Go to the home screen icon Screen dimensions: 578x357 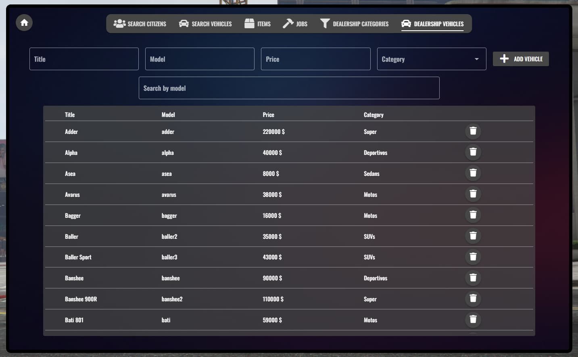coord(24,23)
